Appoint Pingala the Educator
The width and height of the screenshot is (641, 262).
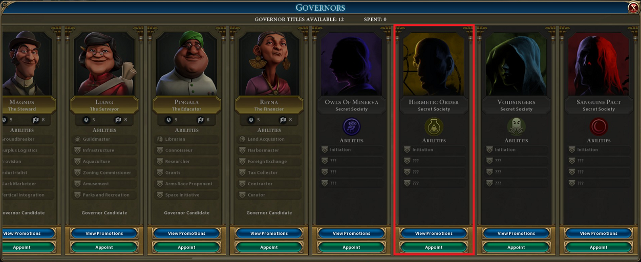pyautogui.click(x=186, y=247)
